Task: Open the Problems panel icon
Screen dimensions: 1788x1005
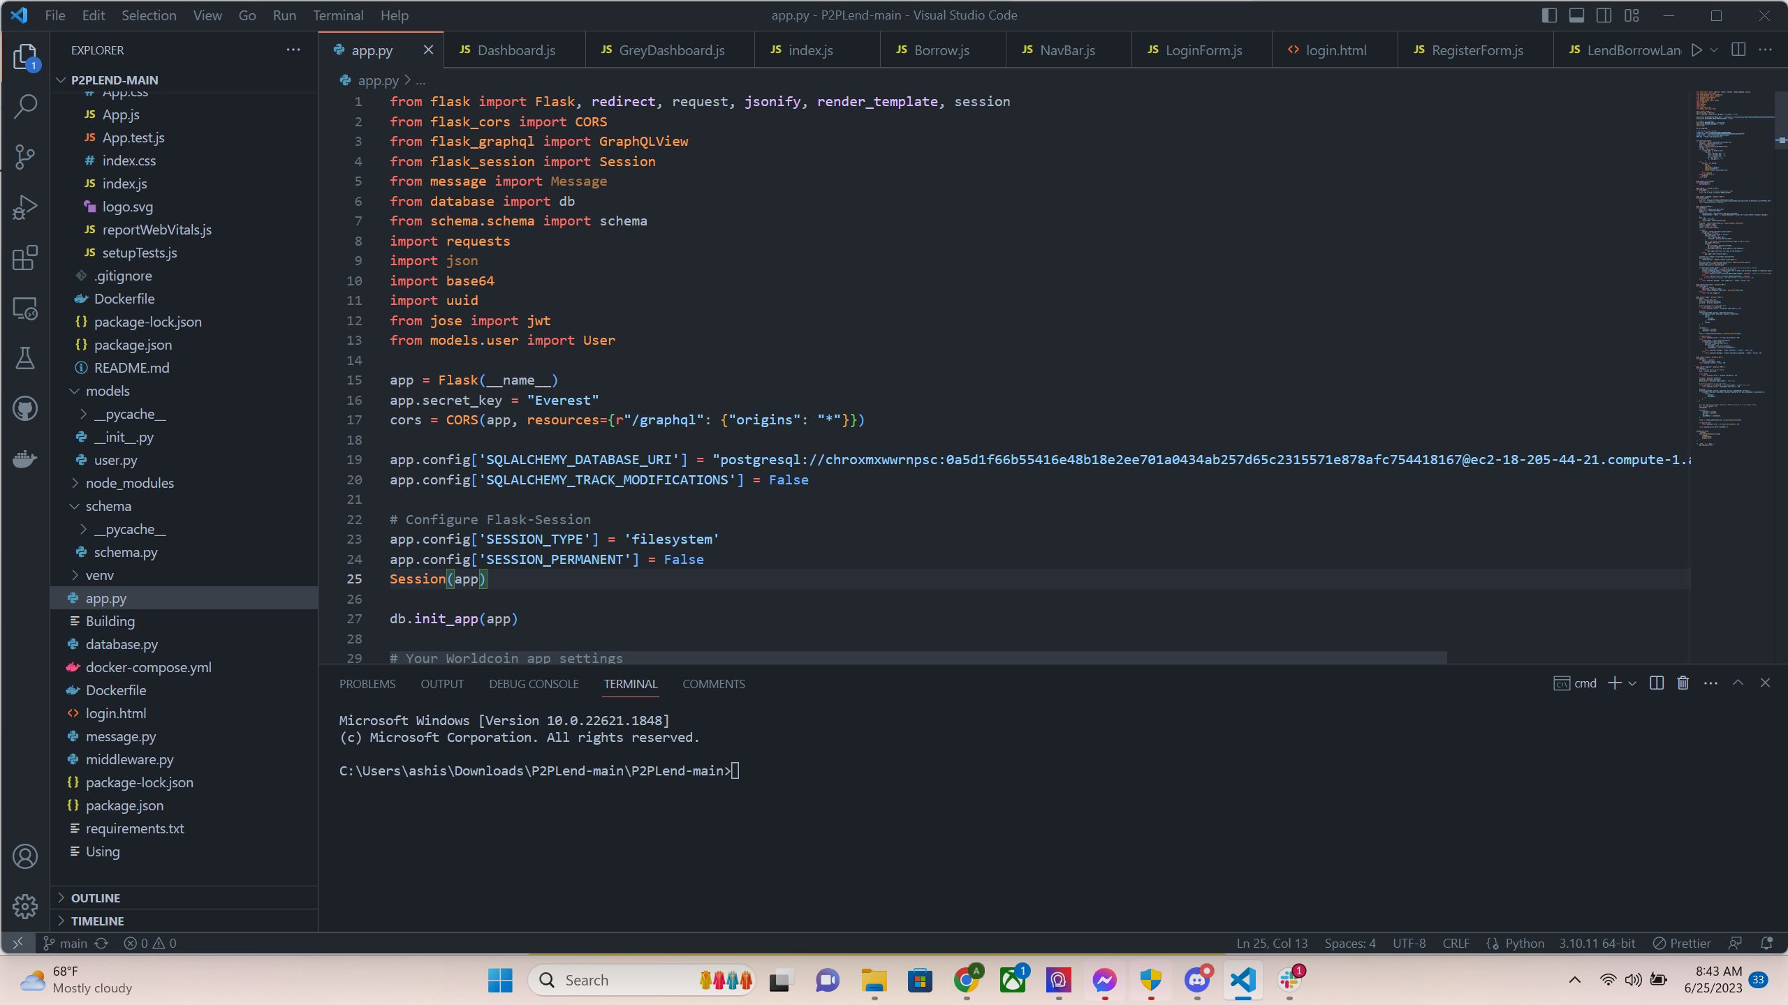Action: coord(367,685)
